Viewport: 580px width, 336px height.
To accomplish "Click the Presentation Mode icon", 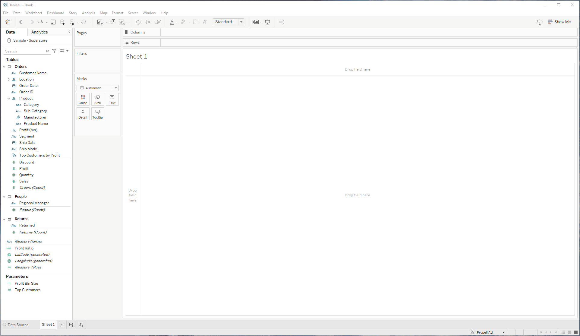I will click(267, 22).
